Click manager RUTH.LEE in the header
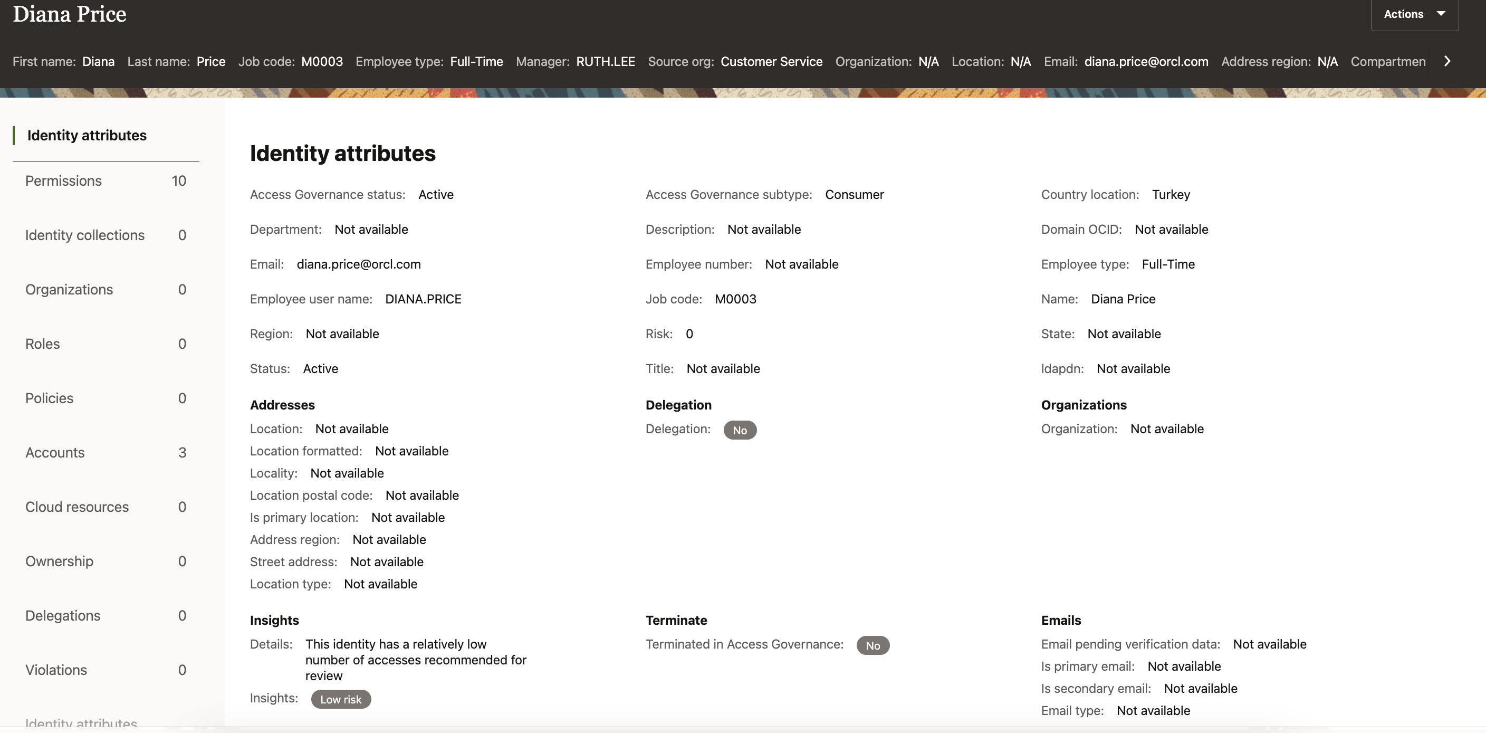 (x=605, y=61)
